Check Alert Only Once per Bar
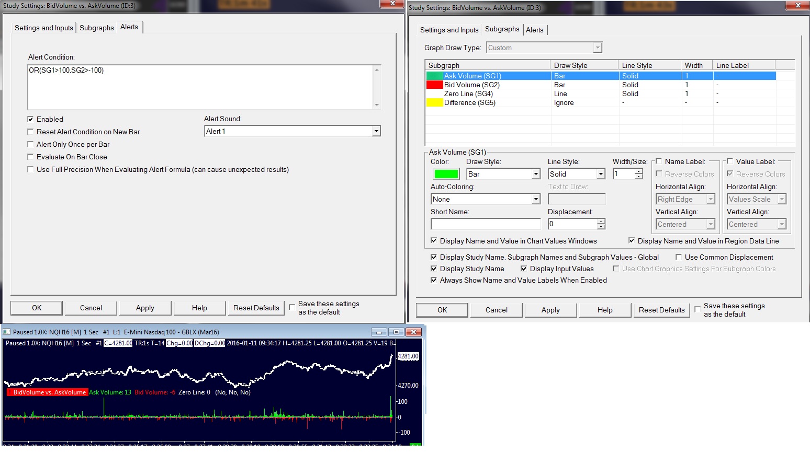The width and height of the screenshot is (810, 454). (x=30, y=144)
